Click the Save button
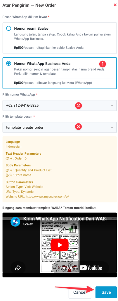This screenshot has height=301, width=118. coord(106,292)
